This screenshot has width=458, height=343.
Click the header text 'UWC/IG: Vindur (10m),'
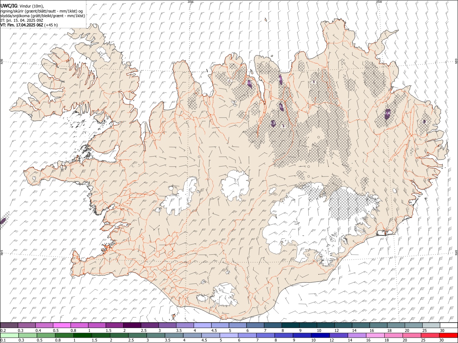[x=23, y=6]
